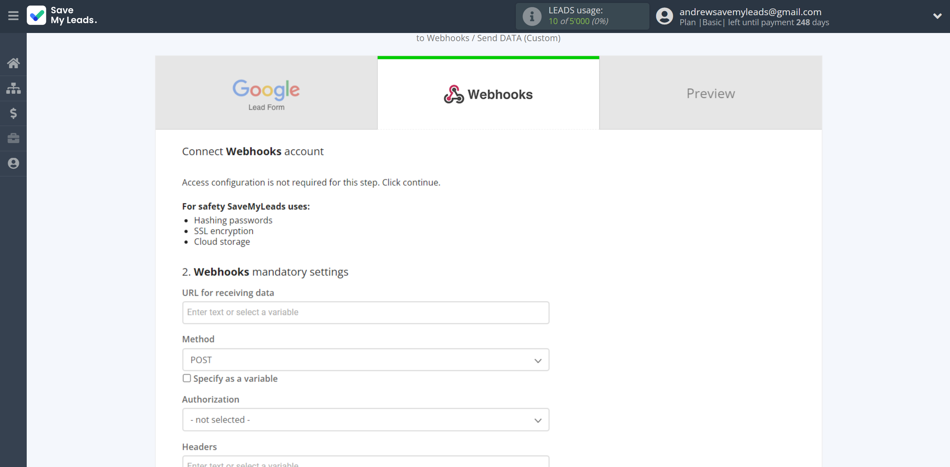The height and width of the screenshot is (467, 950).
Task: Open the Authorization dropdown
Action: (x=366, y=420)
